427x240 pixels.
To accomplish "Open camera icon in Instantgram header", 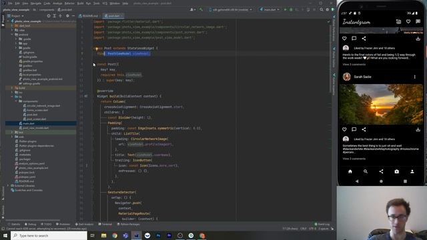I will pos(399,21).
